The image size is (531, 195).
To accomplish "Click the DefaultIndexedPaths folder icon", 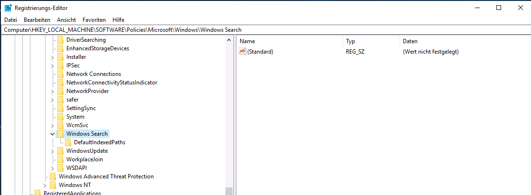I will (68, 142).
